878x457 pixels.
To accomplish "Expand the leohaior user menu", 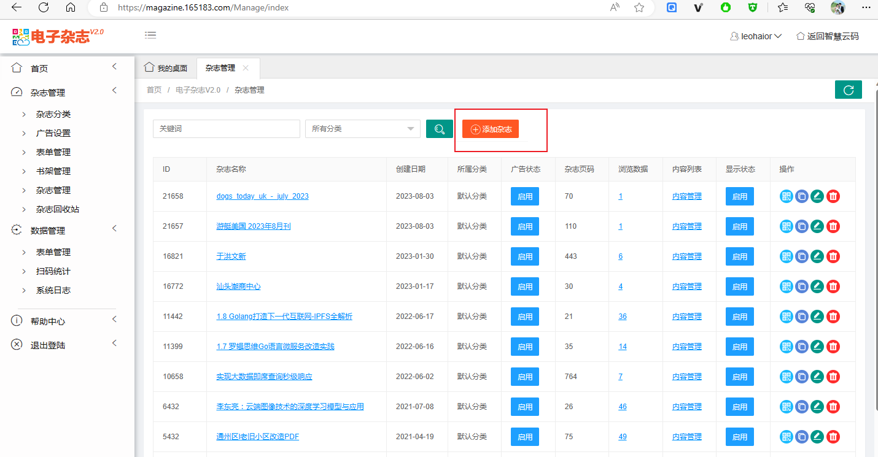I will [756, 36].
